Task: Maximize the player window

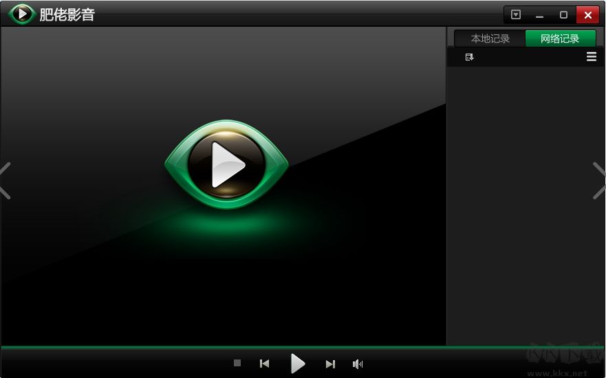Action: point(563,14)
